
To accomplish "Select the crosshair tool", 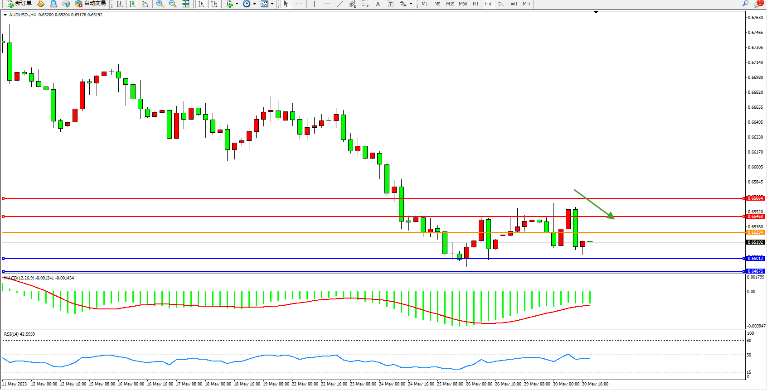I will point(299,4).
